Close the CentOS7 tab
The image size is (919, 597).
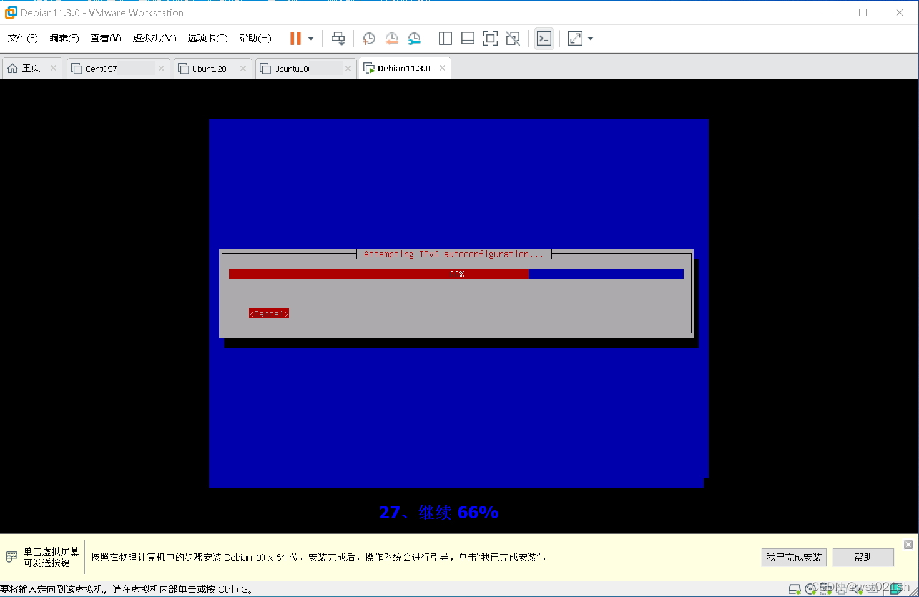coord(162,69)
